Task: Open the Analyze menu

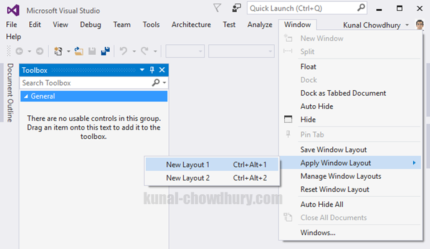Action: click(260, 25)
